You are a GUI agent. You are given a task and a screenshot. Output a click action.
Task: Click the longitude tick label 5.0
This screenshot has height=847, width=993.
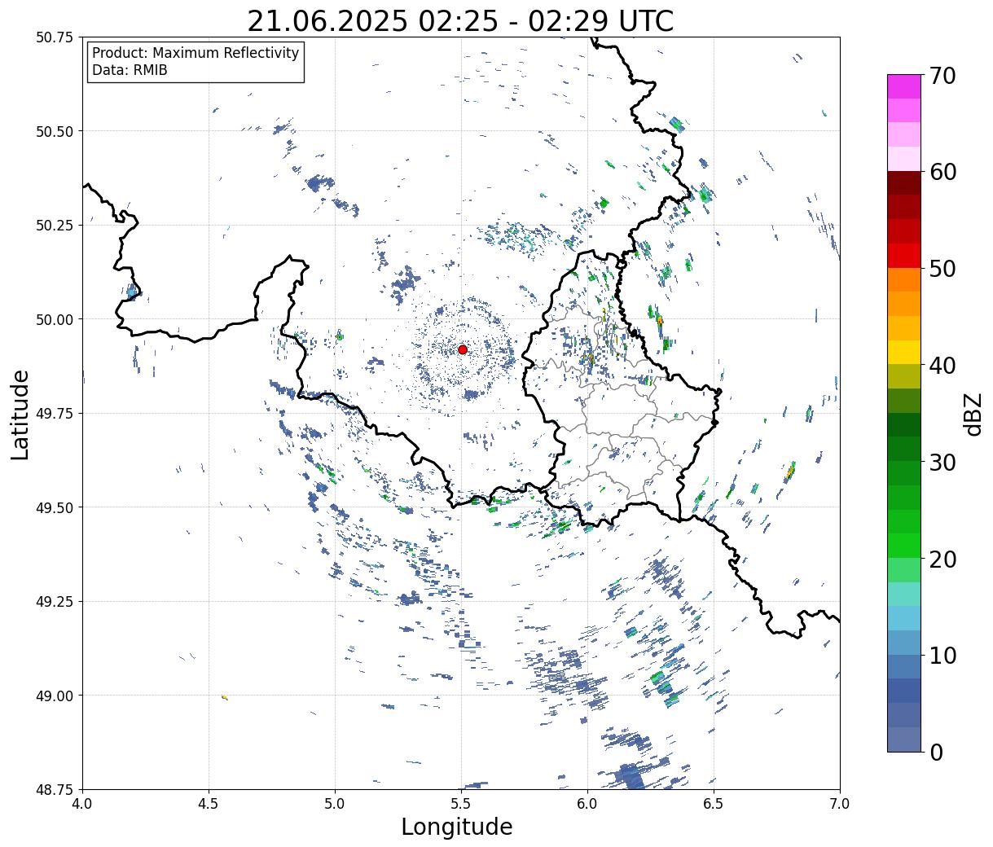[335, 804]
